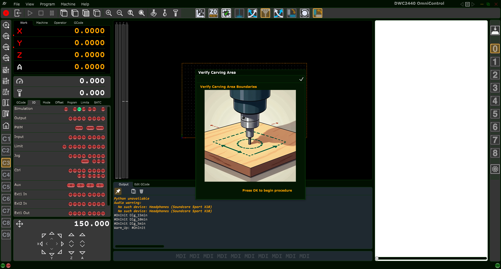
Task: Click the coolant droplet toolbar icon
Action: (165, 13)
